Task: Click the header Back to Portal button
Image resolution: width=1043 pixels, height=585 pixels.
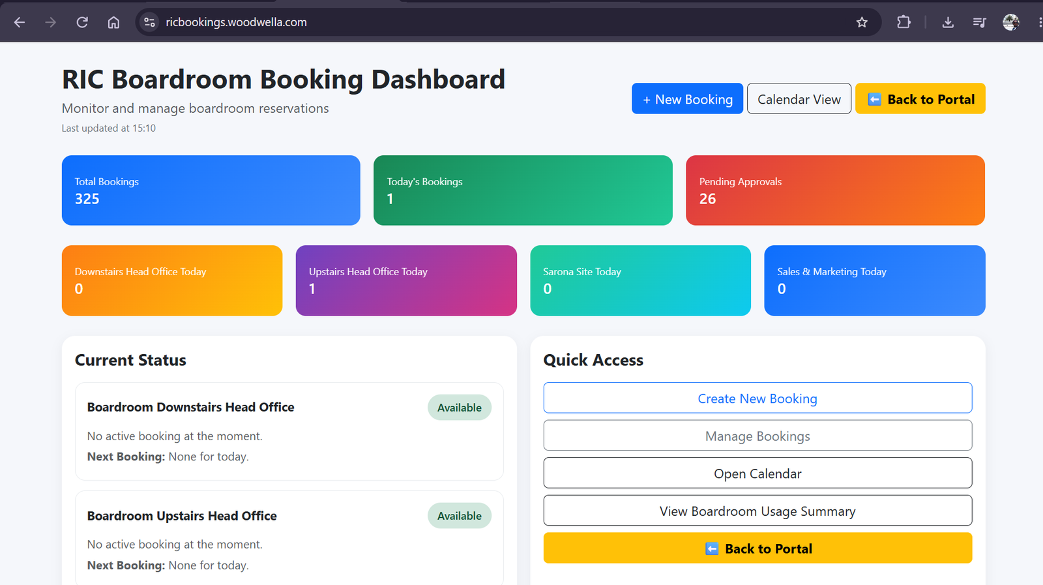Action: (x=920, y=98)
